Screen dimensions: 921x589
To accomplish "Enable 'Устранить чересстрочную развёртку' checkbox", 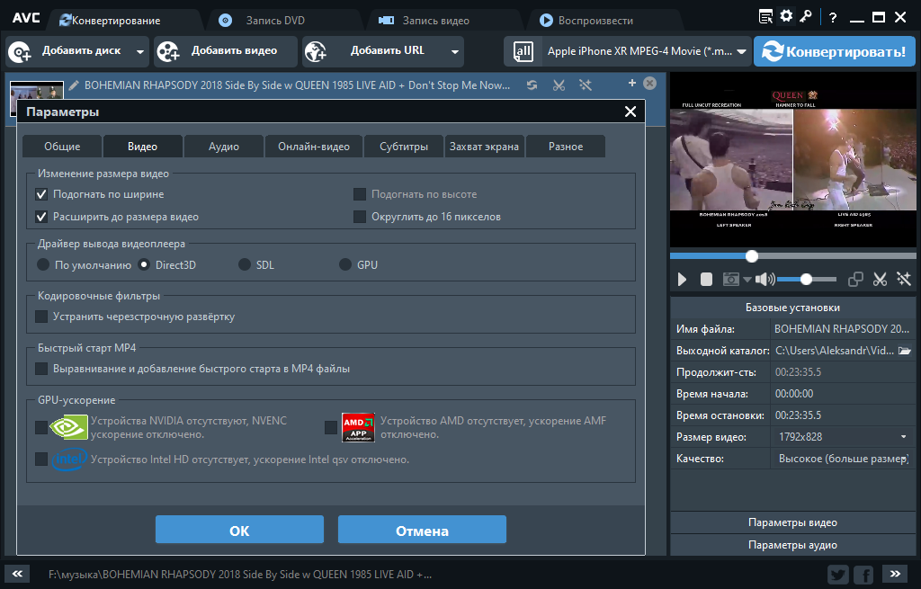I will (x=41, y=317).
